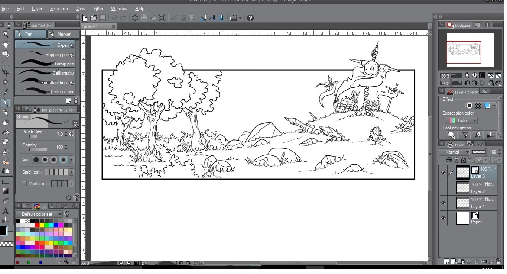507x274 pixels.
Task: Hide Layer 1 using its eye icon
Action: (x=443, y=203)
